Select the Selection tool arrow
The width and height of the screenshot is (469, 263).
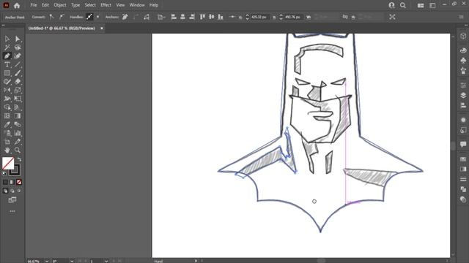(x=7, y=39)
